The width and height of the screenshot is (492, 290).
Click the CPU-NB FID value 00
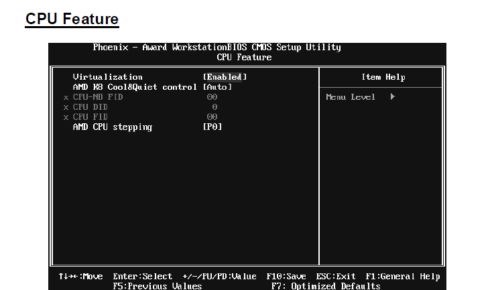212,97
